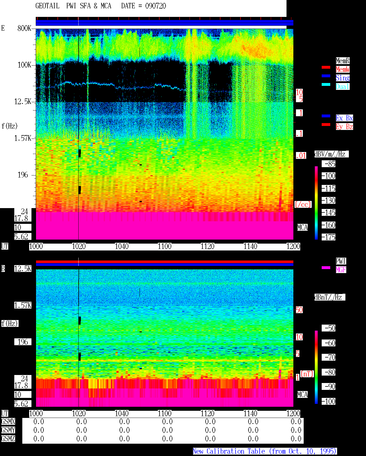The height and width of the screenshot is (456, 366).
Task: Click the red MemW legend swatch
Action: [x=326, y=67]
